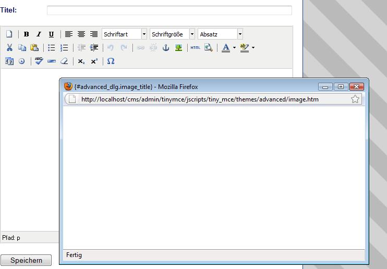Click the cut scissors icon
387x269 pixels.
(9, 48)
